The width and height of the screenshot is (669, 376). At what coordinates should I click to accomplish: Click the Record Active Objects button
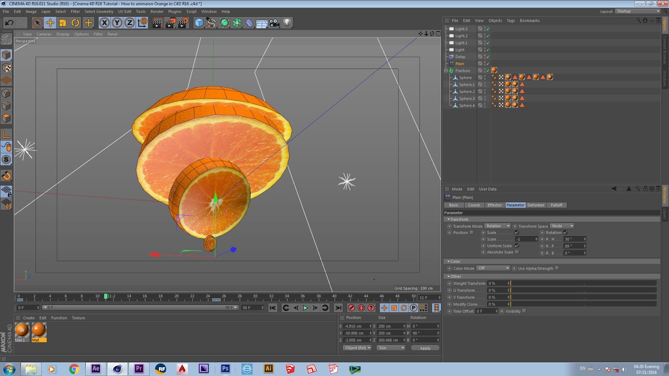(352, 308)
